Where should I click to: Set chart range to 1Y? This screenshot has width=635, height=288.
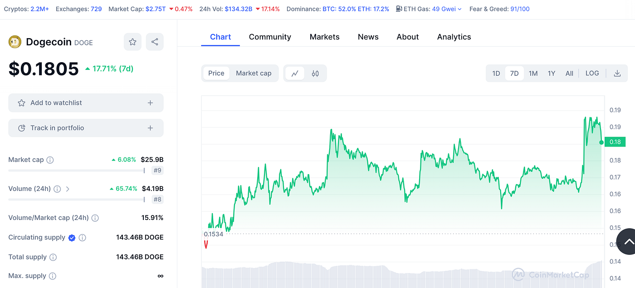click(552, 73)
